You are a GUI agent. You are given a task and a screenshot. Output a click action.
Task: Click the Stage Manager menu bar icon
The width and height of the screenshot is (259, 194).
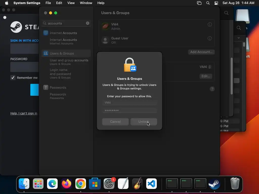(199, 3)
